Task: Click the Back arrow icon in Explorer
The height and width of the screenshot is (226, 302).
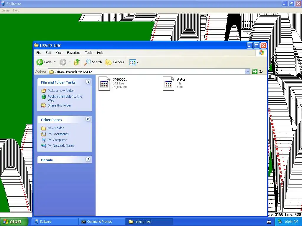Action: click(40, 62)
